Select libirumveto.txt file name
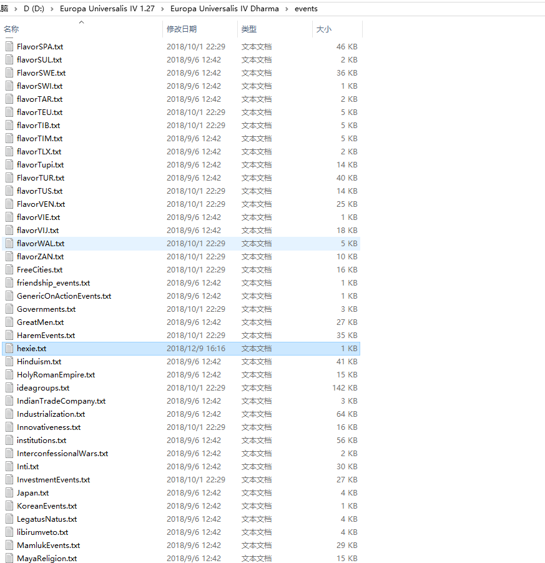Screen dimensions: 545x563 click(42, 532)
